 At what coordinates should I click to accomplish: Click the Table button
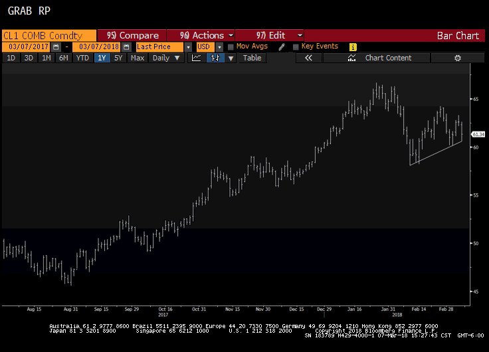pyautogui.click(x=252, y=58)
